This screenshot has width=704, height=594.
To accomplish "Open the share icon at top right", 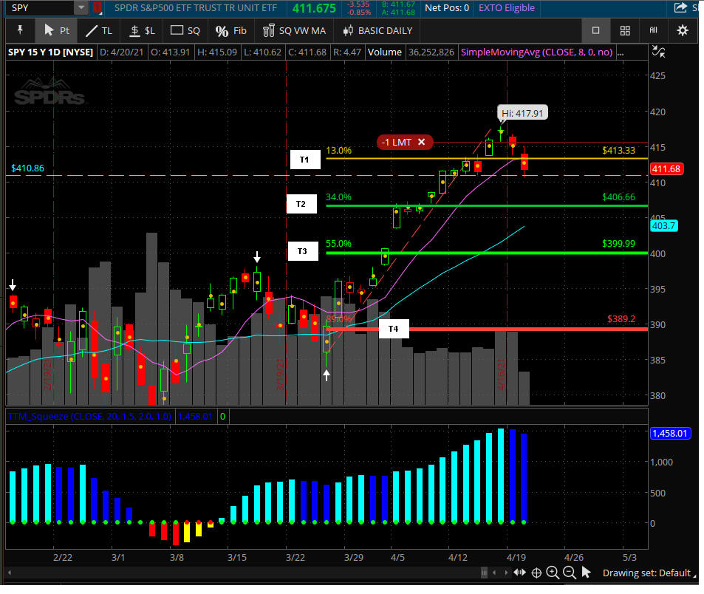I will tap(681, 8).
